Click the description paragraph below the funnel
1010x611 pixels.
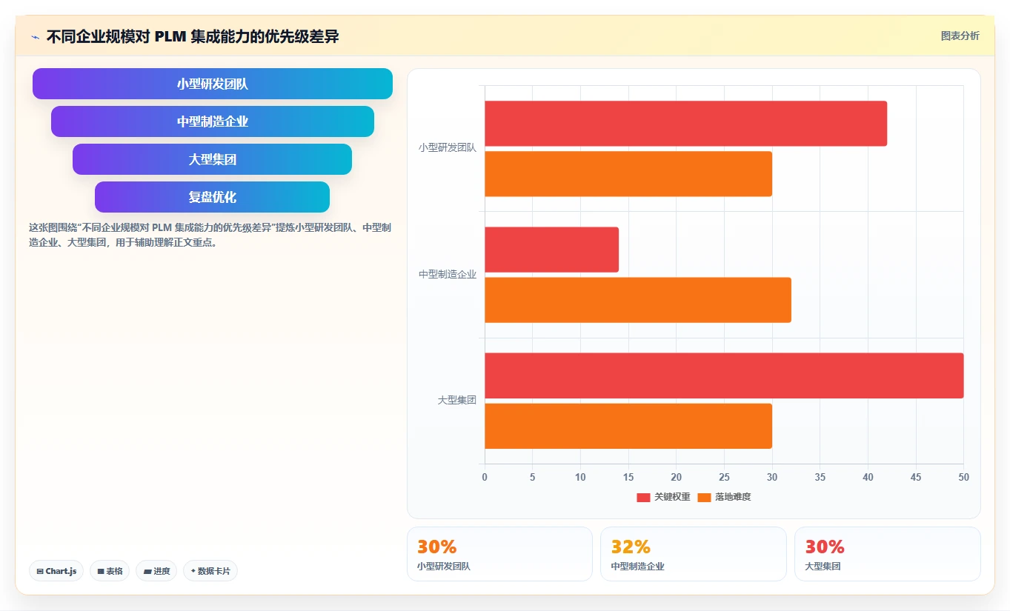(x=210, y=235)
